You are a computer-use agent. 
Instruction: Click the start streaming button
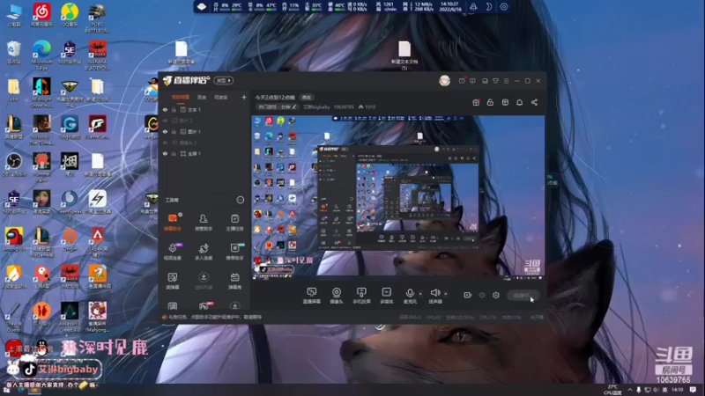523,295
